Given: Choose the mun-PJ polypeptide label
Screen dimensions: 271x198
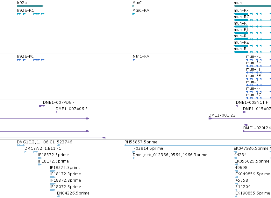Looking at the screenshot, I should pyautogui.click(x=253, y=69).
